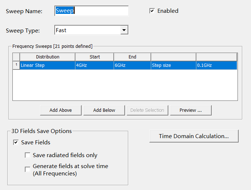Open Time Domain Calculation settings
The height and width of the screenshot is (190, 251).
point(194,136)
